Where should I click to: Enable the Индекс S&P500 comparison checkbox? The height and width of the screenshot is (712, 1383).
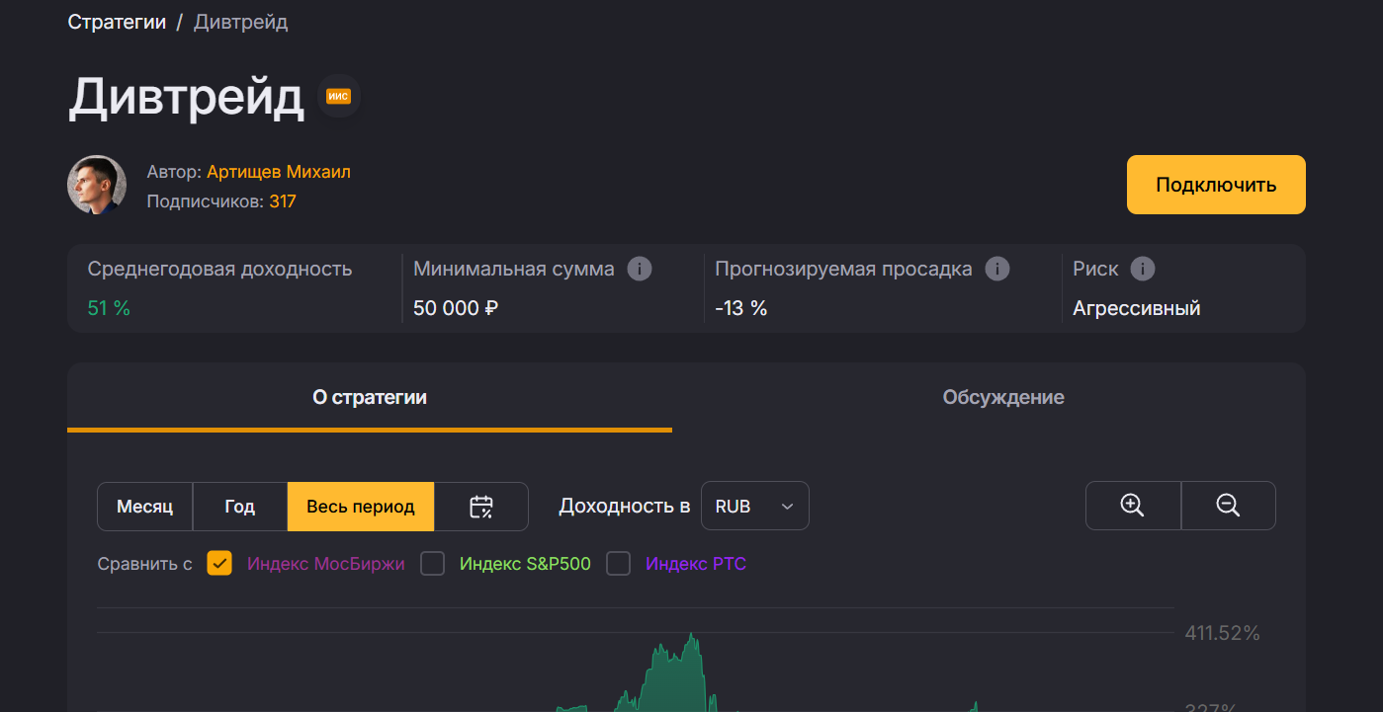pyautogui.click(x=433, y=564)
